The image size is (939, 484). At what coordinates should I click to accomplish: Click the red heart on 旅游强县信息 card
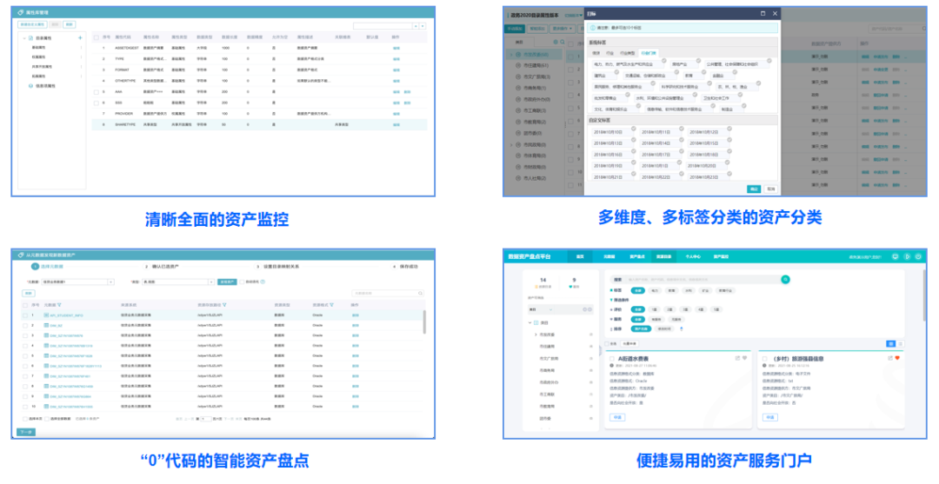(897, 358)
